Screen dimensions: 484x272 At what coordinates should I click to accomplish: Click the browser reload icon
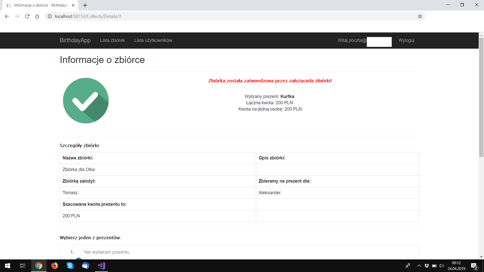pos(27,16)
